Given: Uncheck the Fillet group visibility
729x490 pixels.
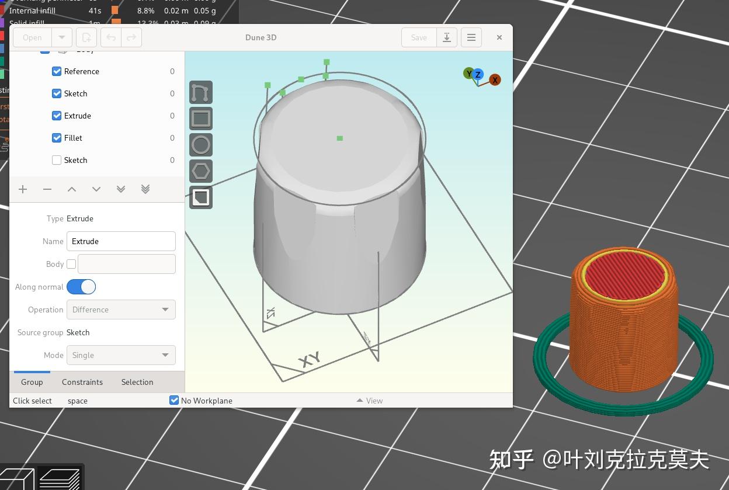Looking at the screenshot, I should pyautogui.click(x=57, y=138).
